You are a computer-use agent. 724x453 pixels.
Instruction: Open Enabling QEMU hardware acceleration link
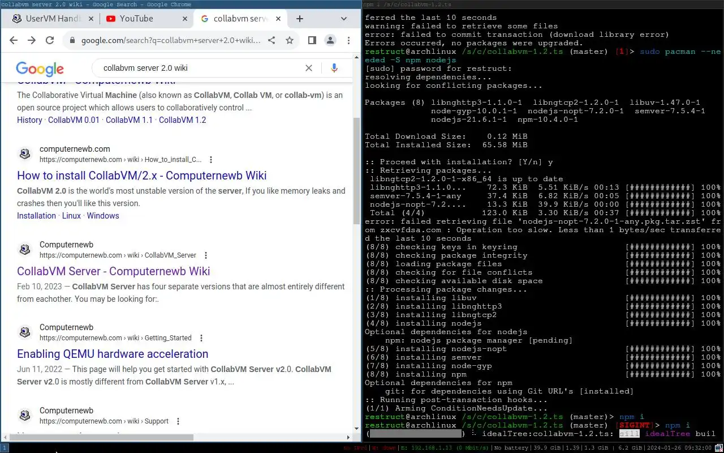click(113, 354)
